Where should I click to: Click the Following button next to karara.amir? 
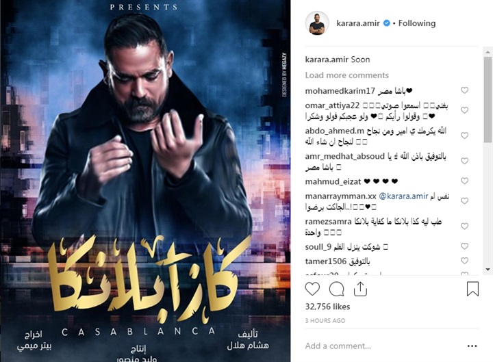coord(417,23)
